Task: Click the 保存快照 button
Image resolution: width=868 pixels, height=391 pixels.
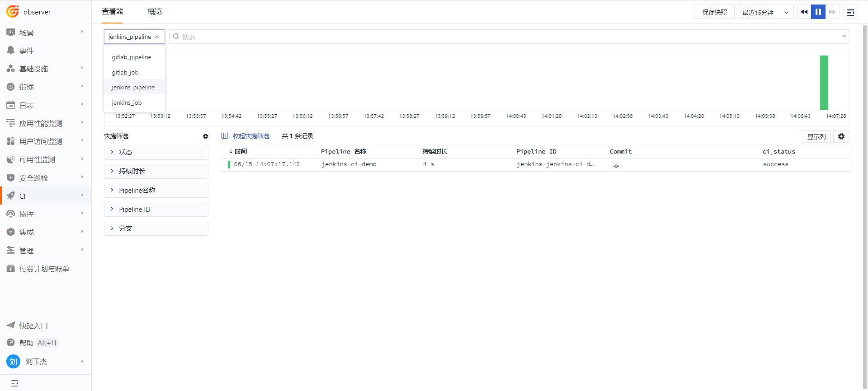Action: 714,12
